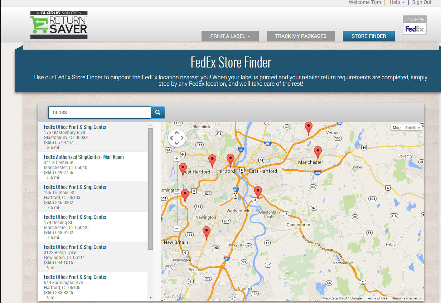The height and width of the screenshot is (303, 441).
Task: Click the store list scroll down arrow
Action: point(150,298)
